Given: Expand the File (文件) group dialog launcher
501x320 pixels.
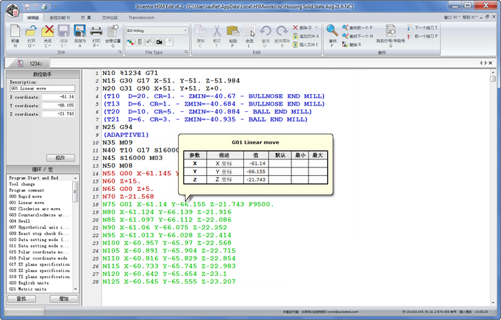Looking at the screenshot, I should pos(120,52).
